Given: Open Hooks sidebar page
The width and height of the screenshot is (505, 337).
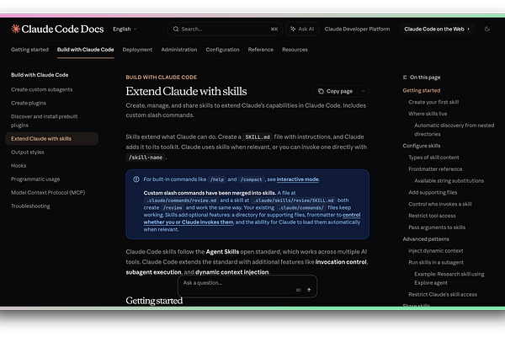Looking at the screenshot, I should [x=19, y=166].
